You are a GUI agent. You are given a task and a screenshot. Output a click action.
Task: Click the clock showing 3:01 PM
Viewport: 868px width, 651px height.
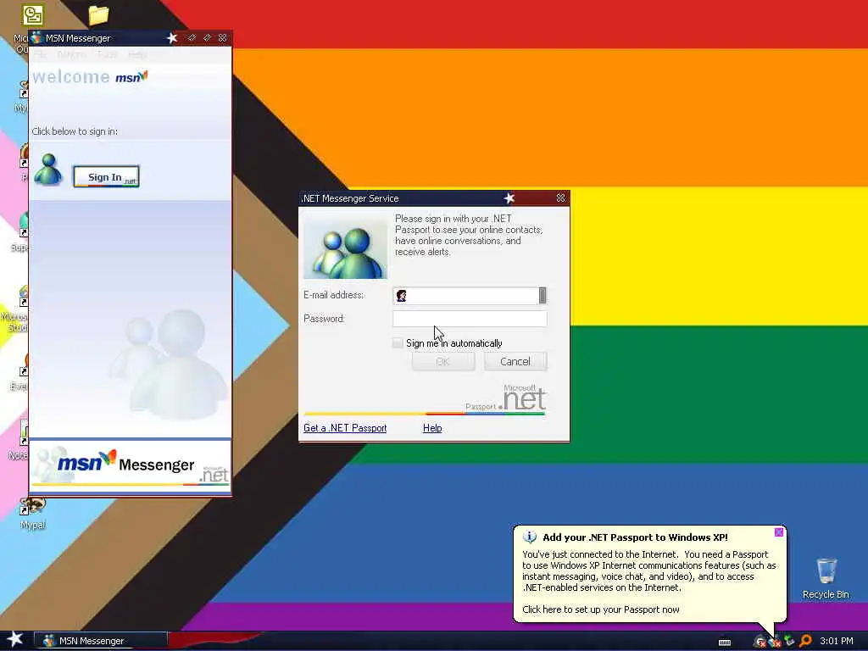tap(837, 641)
